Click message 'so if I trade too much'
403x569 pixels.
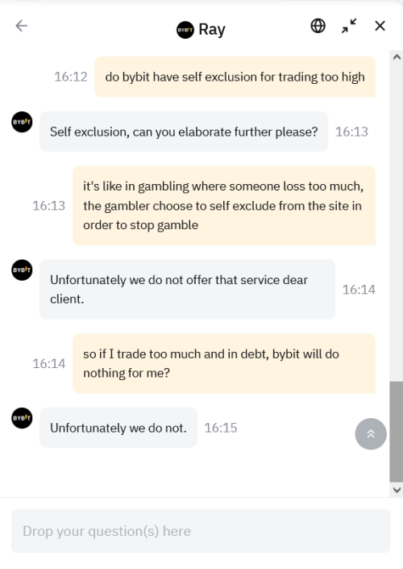tap(224, 363)
